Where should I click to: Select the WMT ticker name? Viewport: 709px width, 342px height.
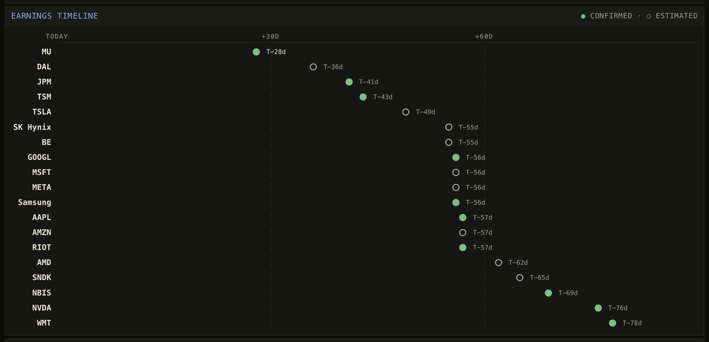point(44,323)
